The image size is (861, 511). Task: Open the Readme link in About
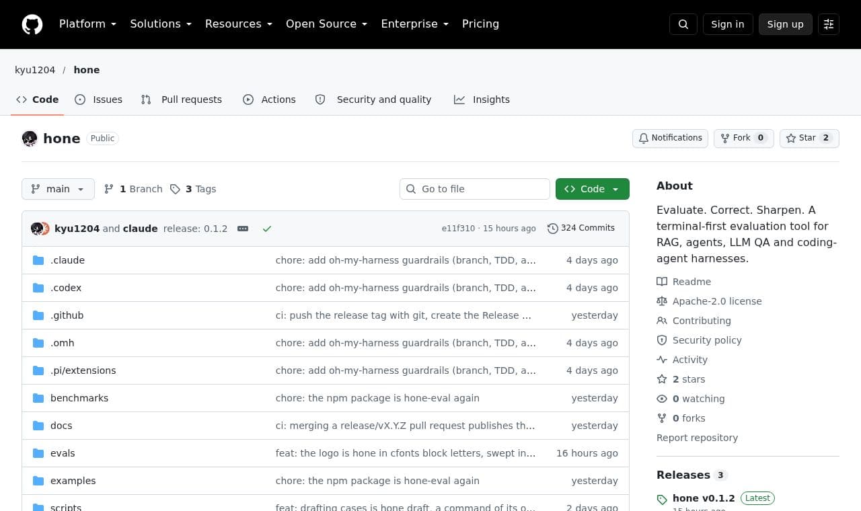coord(684,282)
